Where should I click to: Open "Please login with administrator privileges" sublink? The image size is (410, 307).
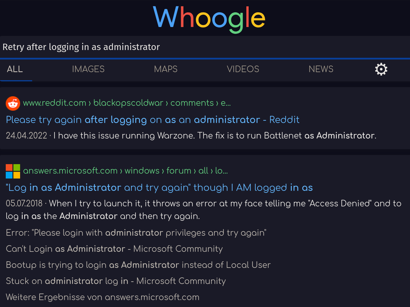pyautogui.click(x=136, y=233)
